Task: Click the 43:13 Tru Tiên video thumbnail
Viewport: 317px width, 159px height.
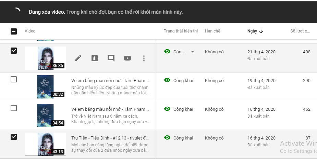Action: click(x=45, y=144)
